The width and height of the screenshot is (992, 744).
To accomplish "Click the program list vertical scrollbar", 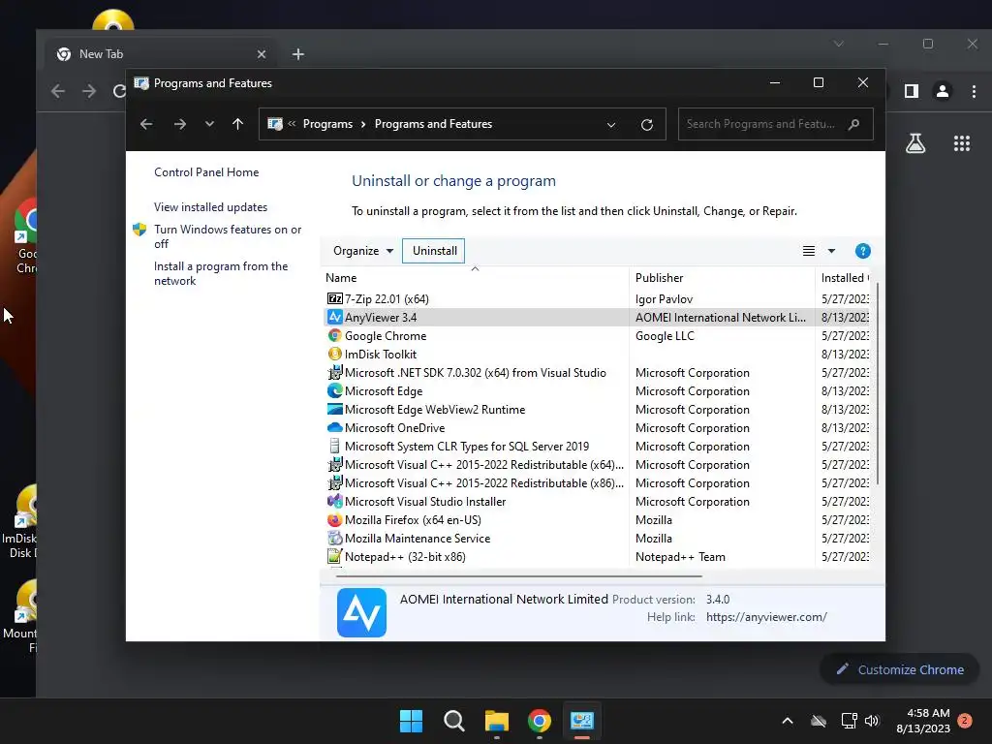I will click(878, 384).
